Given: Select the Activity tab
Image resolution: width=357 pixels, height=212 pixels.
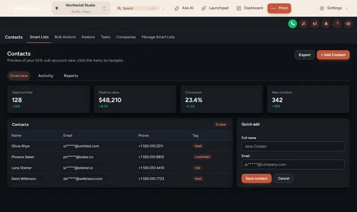Looking at the screenshot, I should 46,75.
